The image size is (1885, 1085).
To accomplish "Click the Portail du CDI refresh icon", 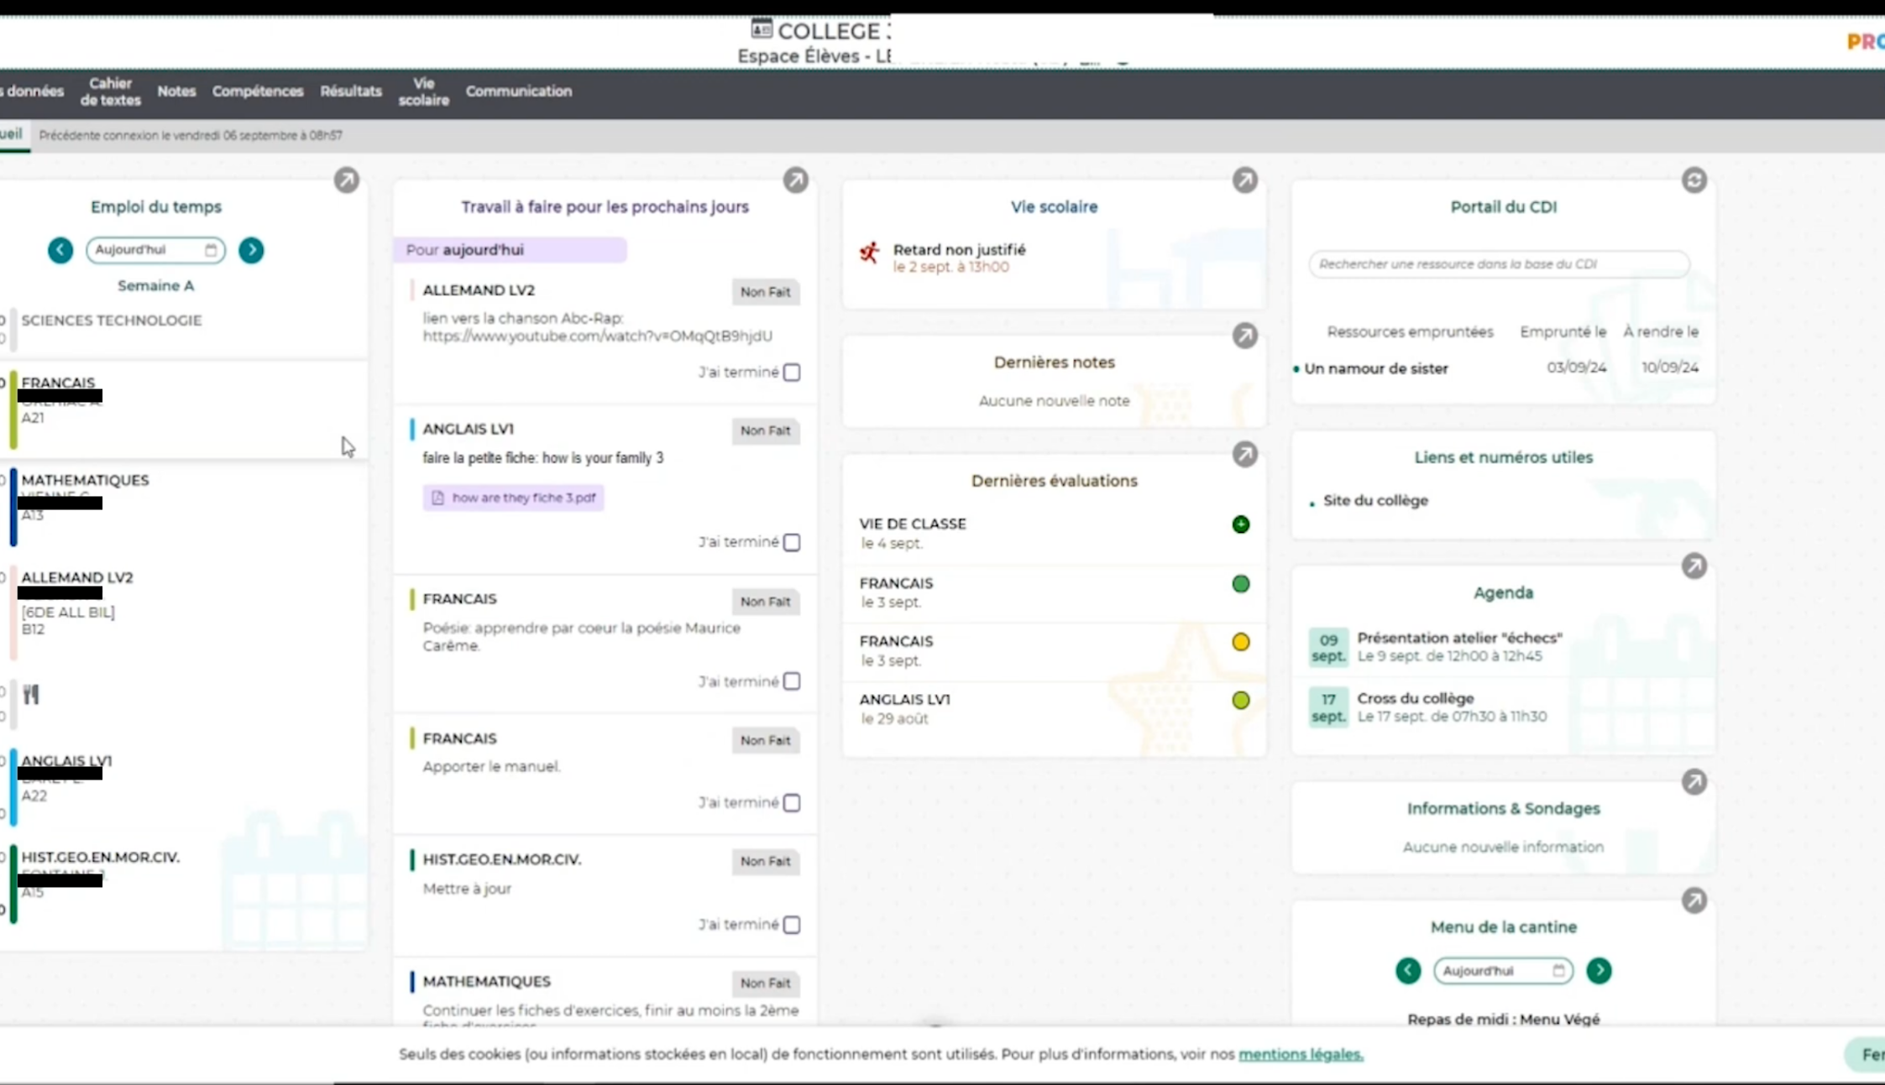I will (x=1694, y=180).
